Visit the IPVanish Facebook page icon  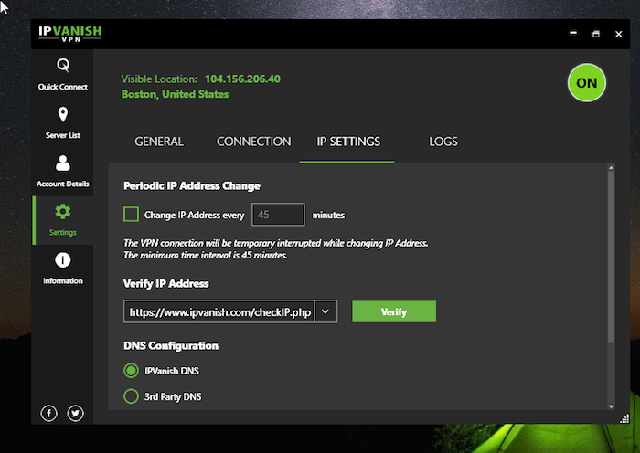[x=49, y=413]
